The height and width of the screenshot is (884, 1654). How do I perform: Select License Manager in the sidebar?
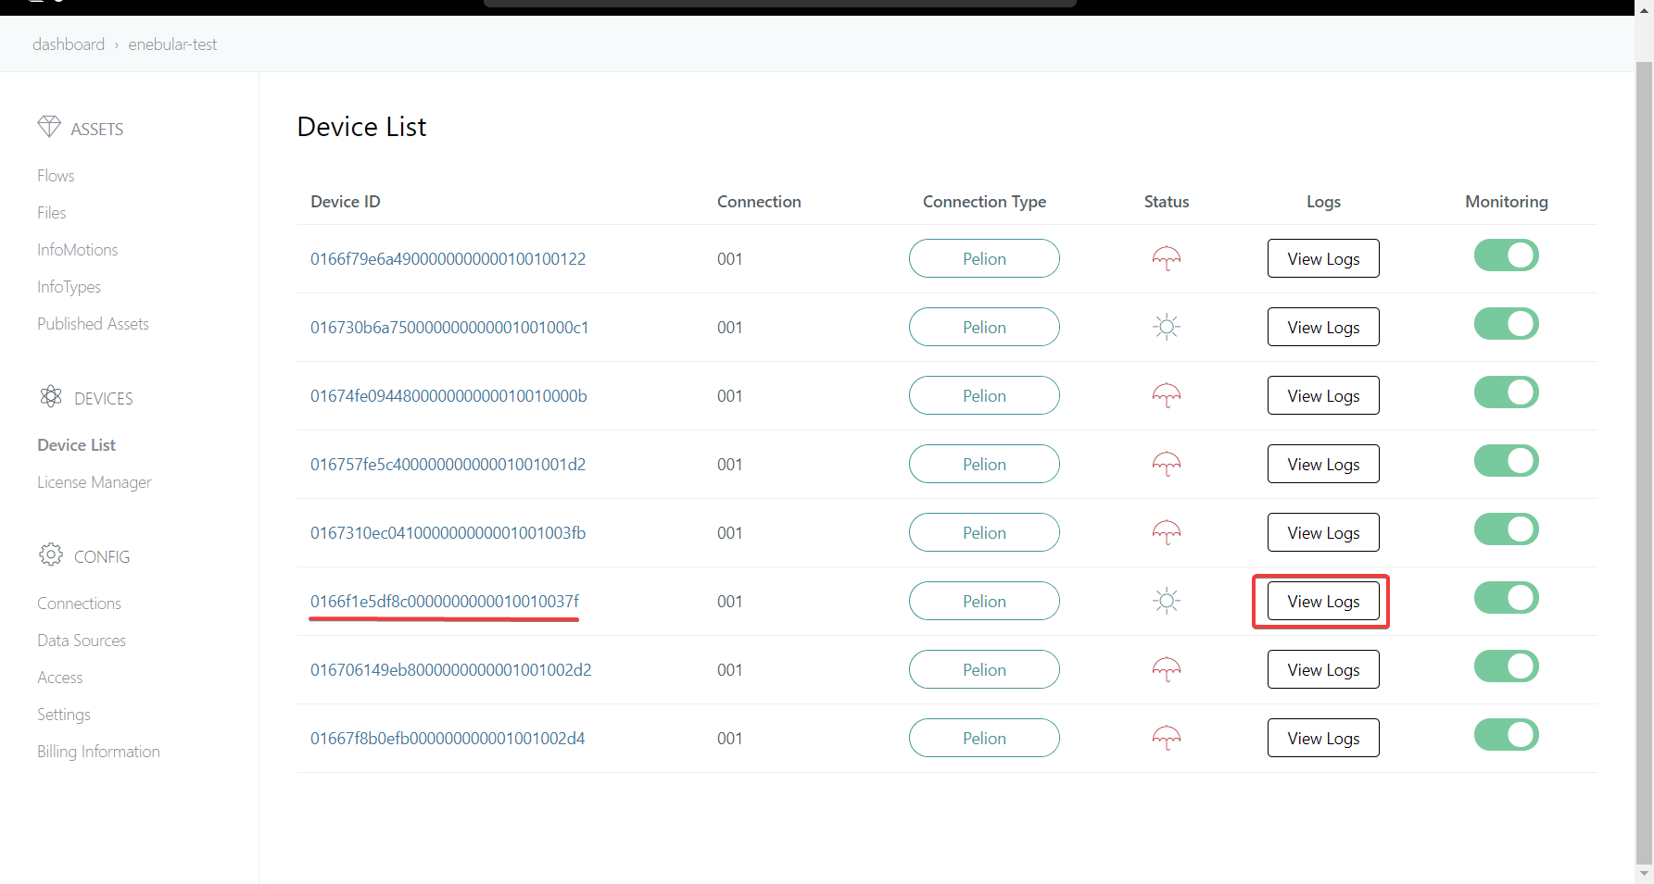tap(94, 481)
